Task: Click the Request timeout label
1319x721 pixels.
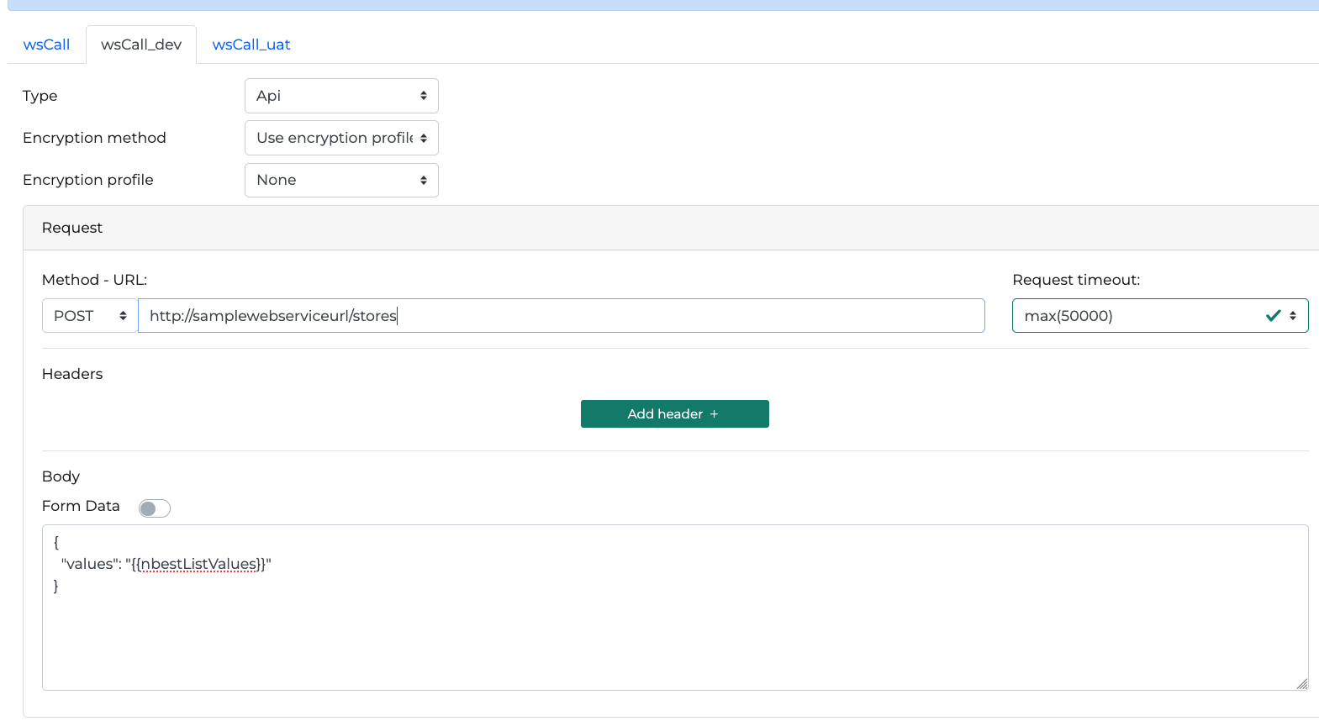Action: tap(1076, 280)
